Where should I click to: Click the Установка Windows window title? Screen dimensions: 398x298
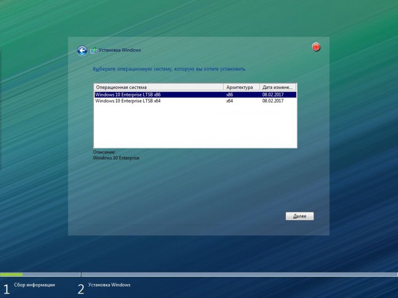[x=120, y=50]
